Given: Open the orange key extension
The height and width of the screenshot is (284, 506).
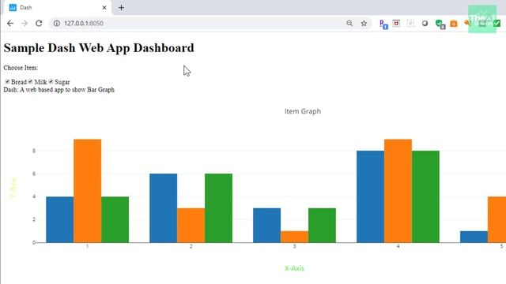Looking at the screenshot, I should (467, 23).
